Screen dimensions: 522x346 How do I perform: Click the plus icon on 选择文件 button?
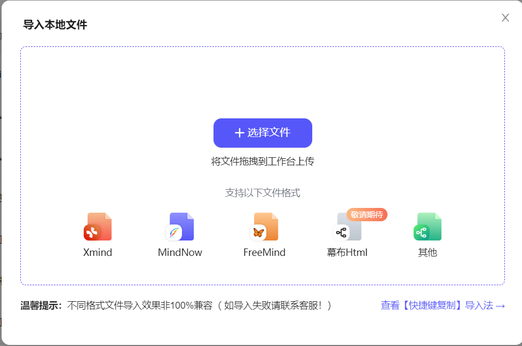pos(239,133)
